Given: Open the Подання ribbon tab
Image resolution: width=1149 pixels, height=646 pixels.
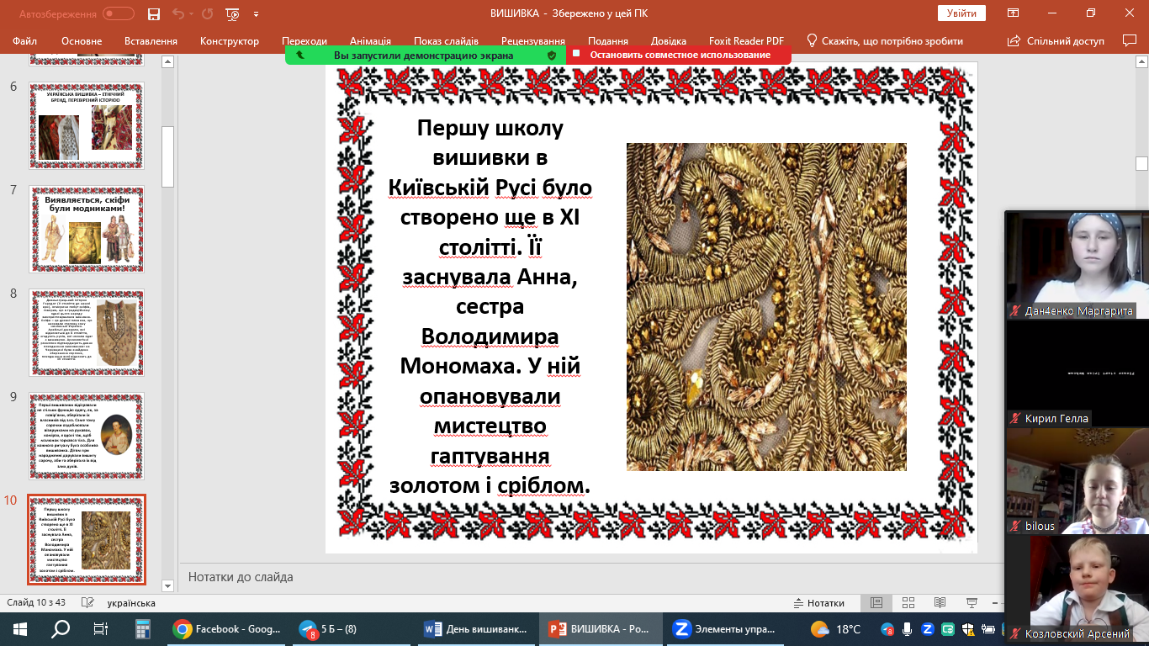Looking at the screenshot, I should pos(607,41).
